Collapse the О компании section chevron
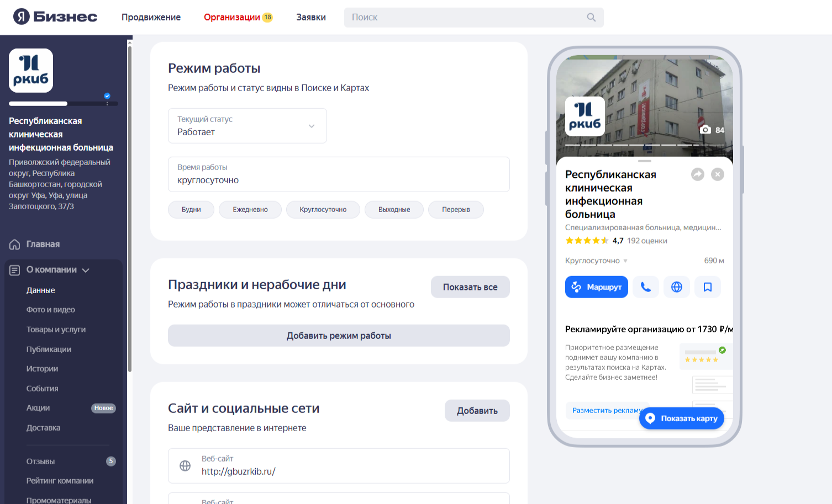This screenshot has height=504, width=832. click(86, 270)
